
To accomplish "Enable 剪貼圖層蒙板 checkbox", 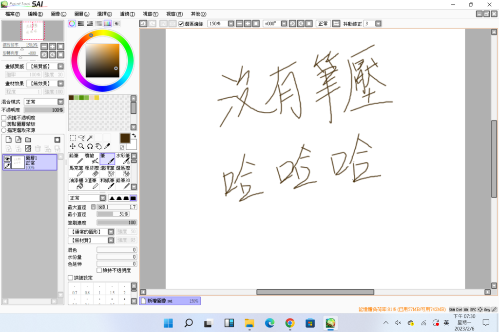I will [4, 124].
